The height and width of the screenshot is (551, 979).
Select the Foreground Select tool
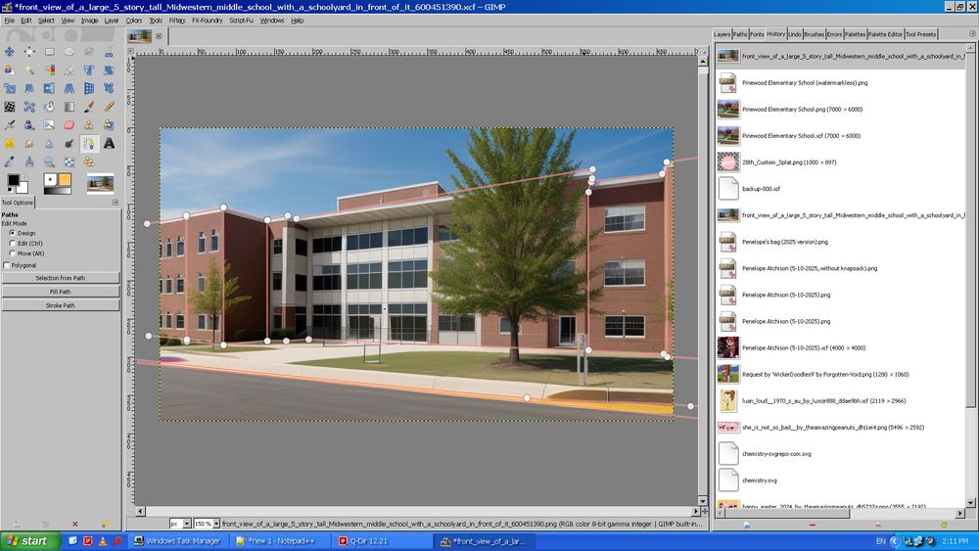point(10,69)
